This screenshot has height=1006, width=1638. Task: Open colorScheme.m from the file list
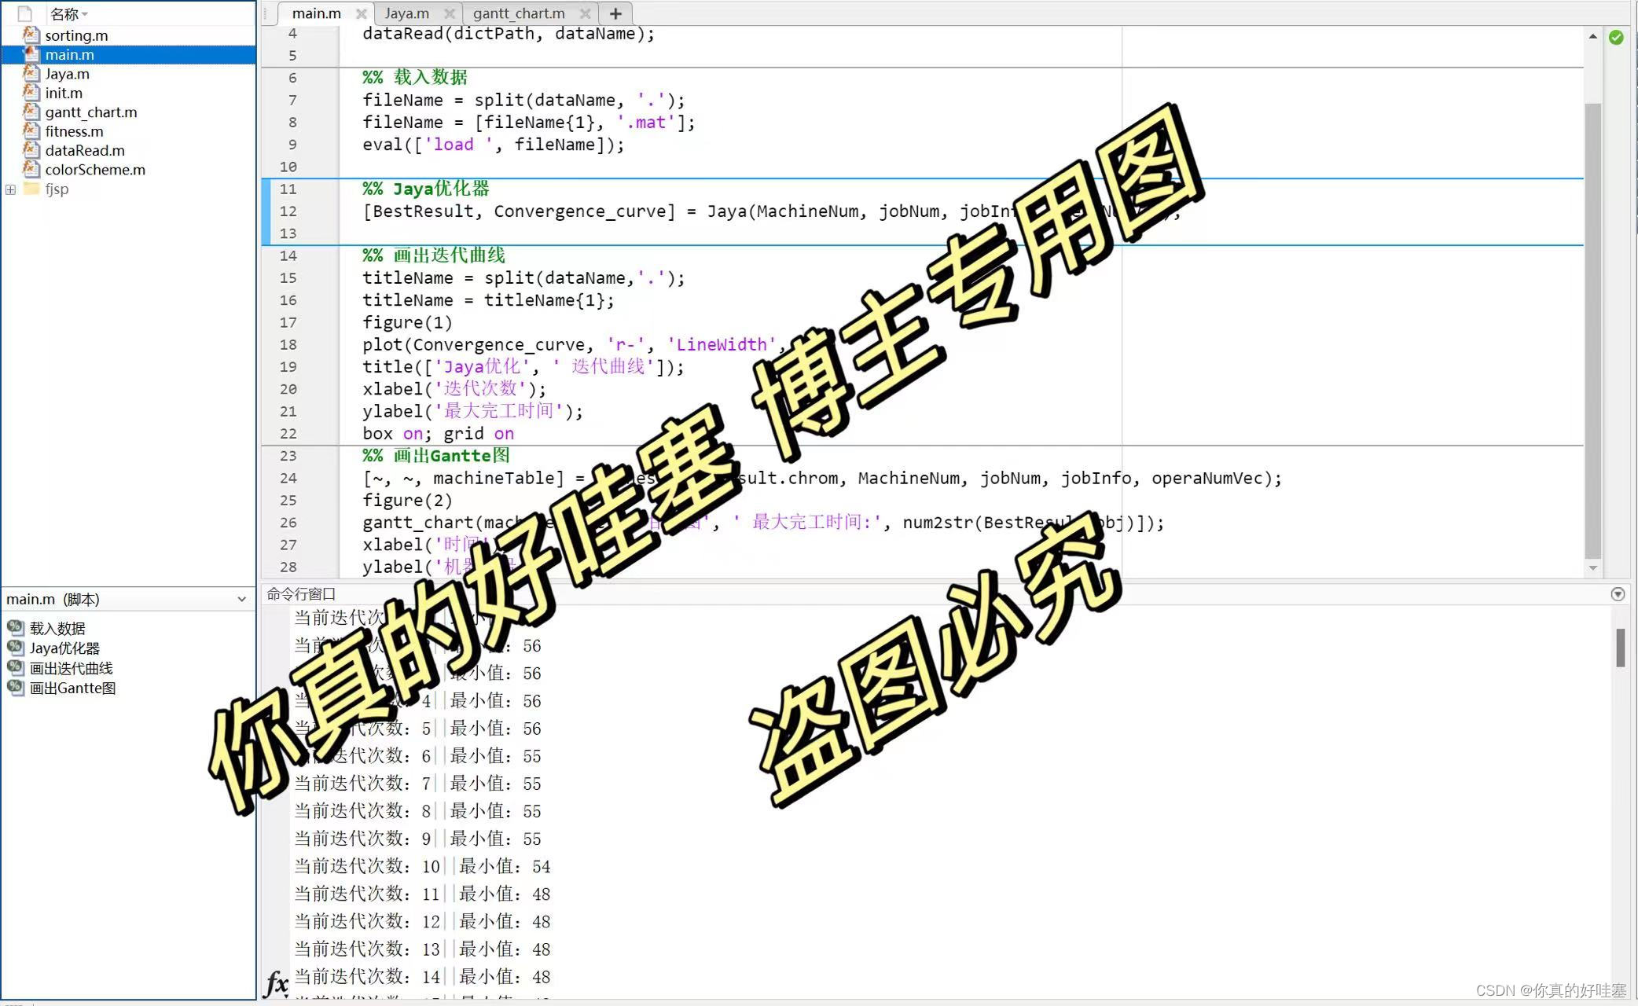[x=94, y=170]
